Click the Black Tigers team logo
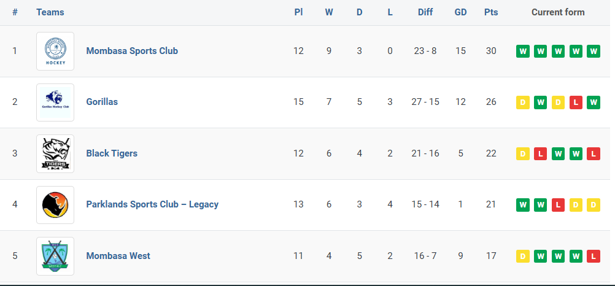This screenshot has height=286, width=615. coord(55,153)
